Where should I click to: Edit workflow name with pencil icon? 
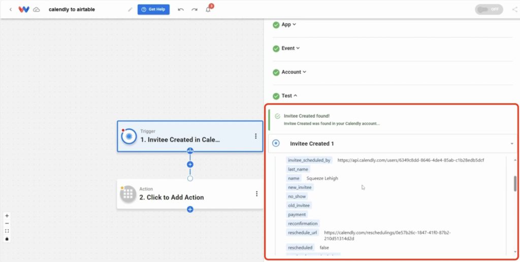click(130, 10)
